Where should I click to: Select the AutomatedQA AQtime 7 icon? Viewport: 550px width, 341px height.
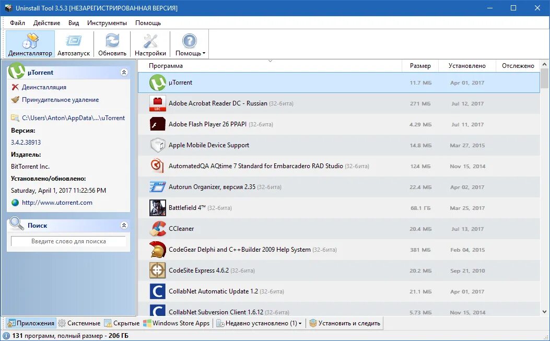coord(158,166)
